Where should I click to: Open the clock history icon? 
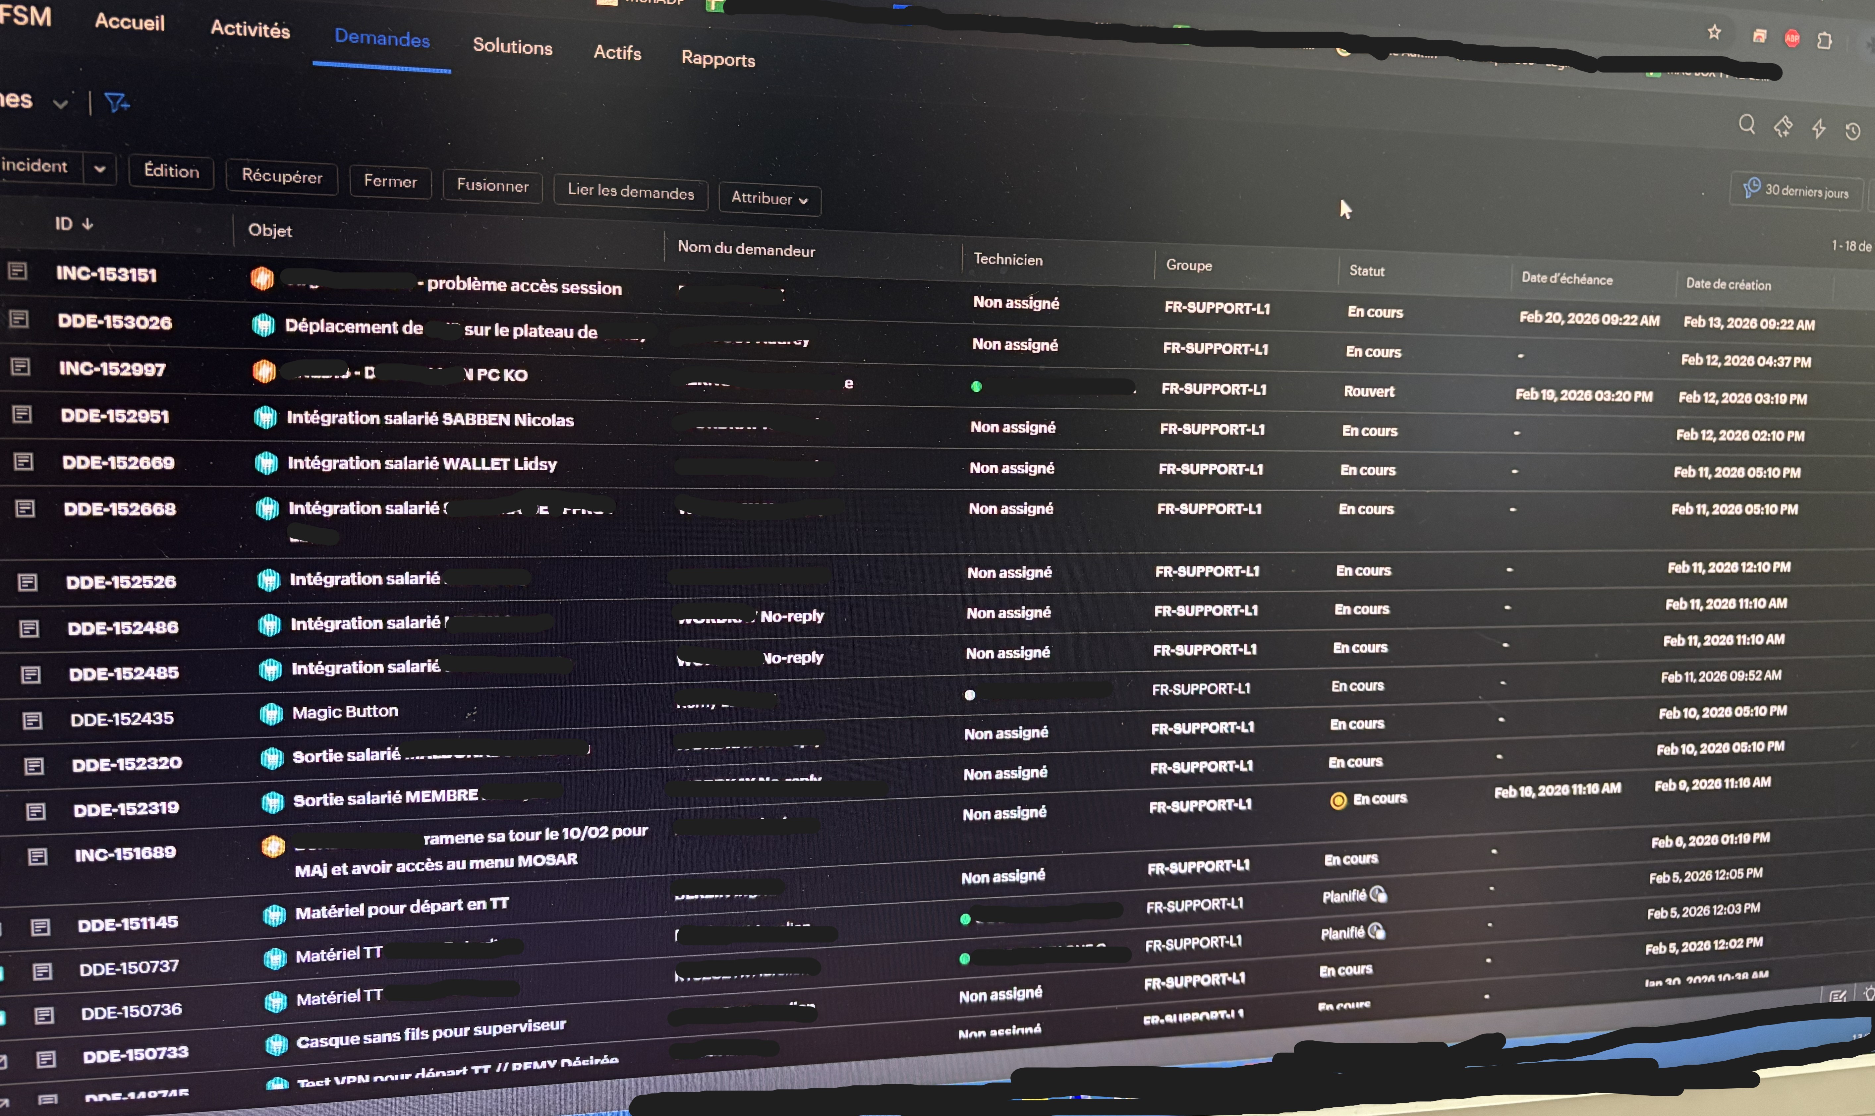1852,132
